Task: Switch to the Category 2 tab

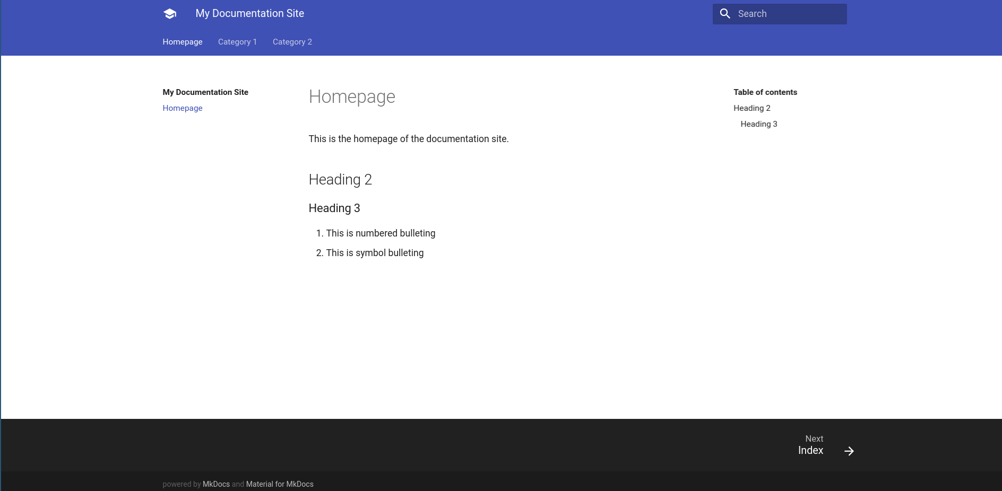Action: pyautogui.click(x=292, y=42)
